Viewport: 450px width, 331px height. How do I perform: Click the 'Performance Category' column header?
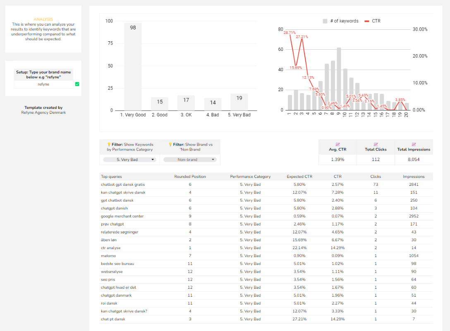pos(250,177)
